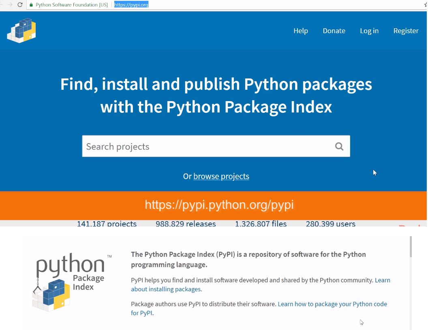Click the https://pypi.org address bar URL
Image resolution: width=428 pixels, height=330 pixels.
(x=131, y=4)
